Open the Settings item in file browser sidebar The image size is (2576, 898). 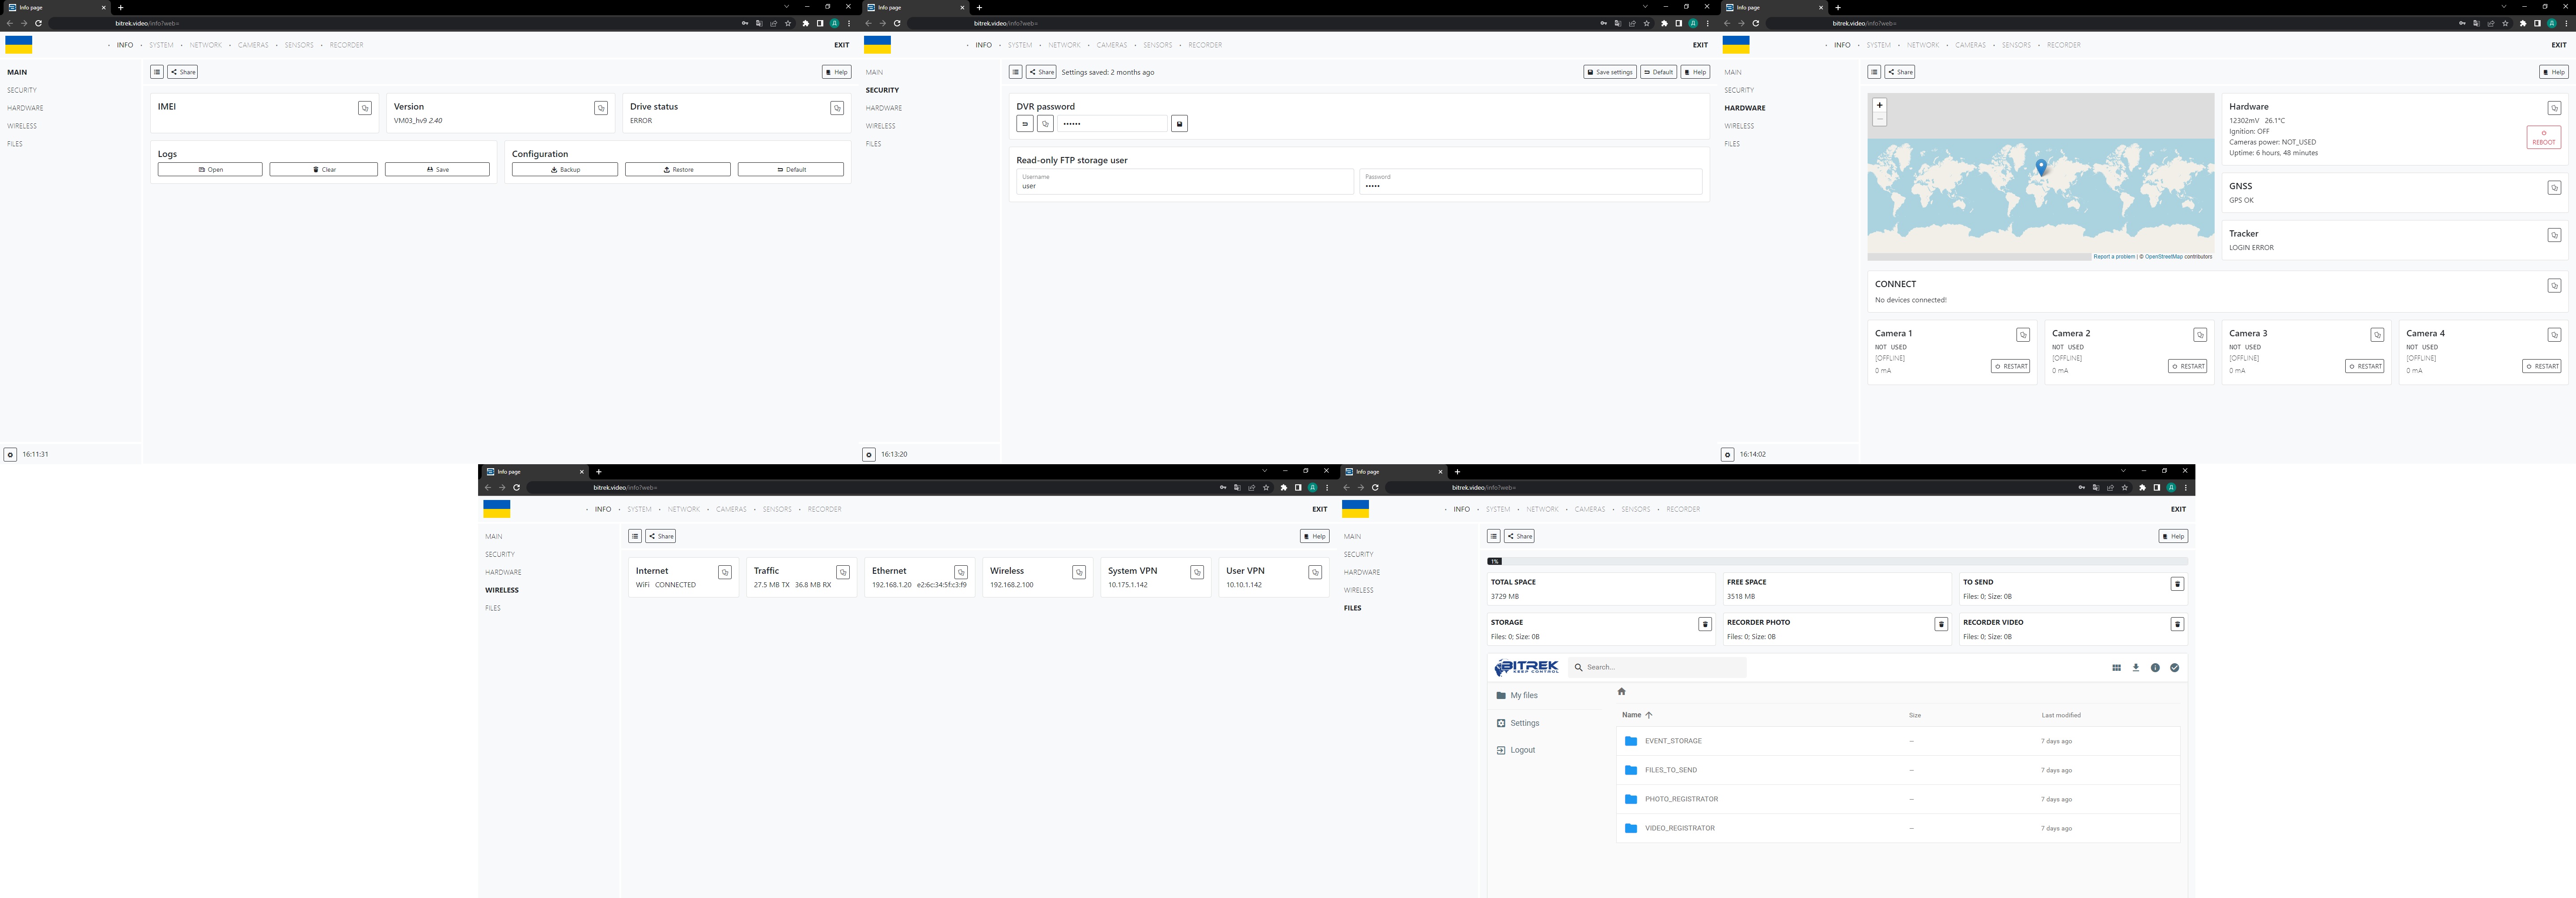[1524, 723]
